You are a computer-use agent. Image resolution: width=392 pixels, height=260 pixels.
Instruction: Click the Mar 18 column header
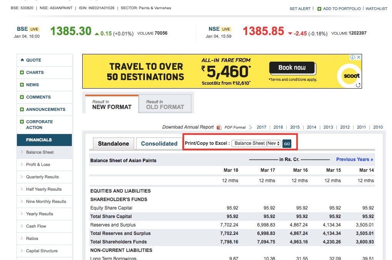coord(231,170)
